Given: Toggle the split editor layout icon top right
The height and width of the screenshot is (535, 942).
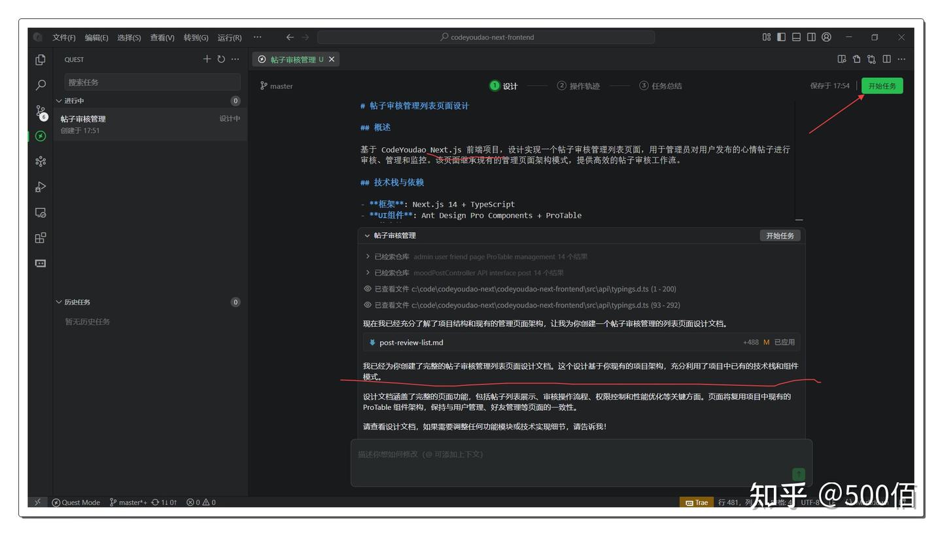Looking at the screenshot, I should 886,59.
